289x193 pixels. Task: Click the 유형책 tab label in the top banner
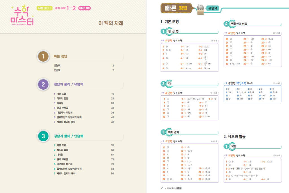click(212, 8)
